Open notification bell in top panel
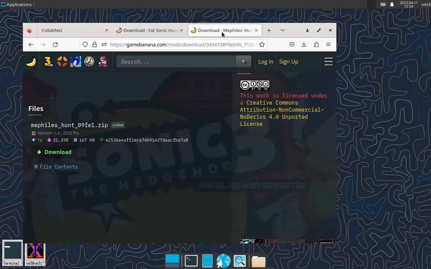 392,4
